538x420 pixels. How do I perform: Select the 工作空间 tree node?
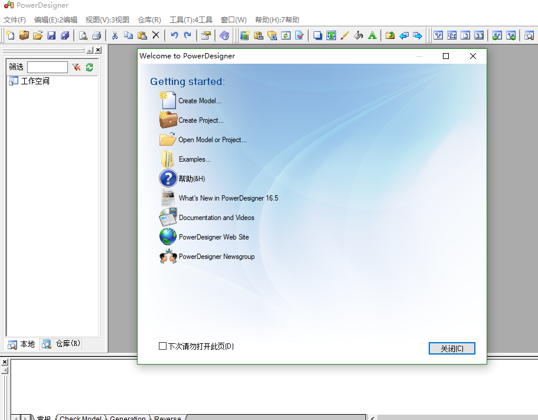35,81
